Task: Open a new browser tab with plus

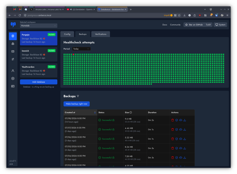Action: point(131,9)
